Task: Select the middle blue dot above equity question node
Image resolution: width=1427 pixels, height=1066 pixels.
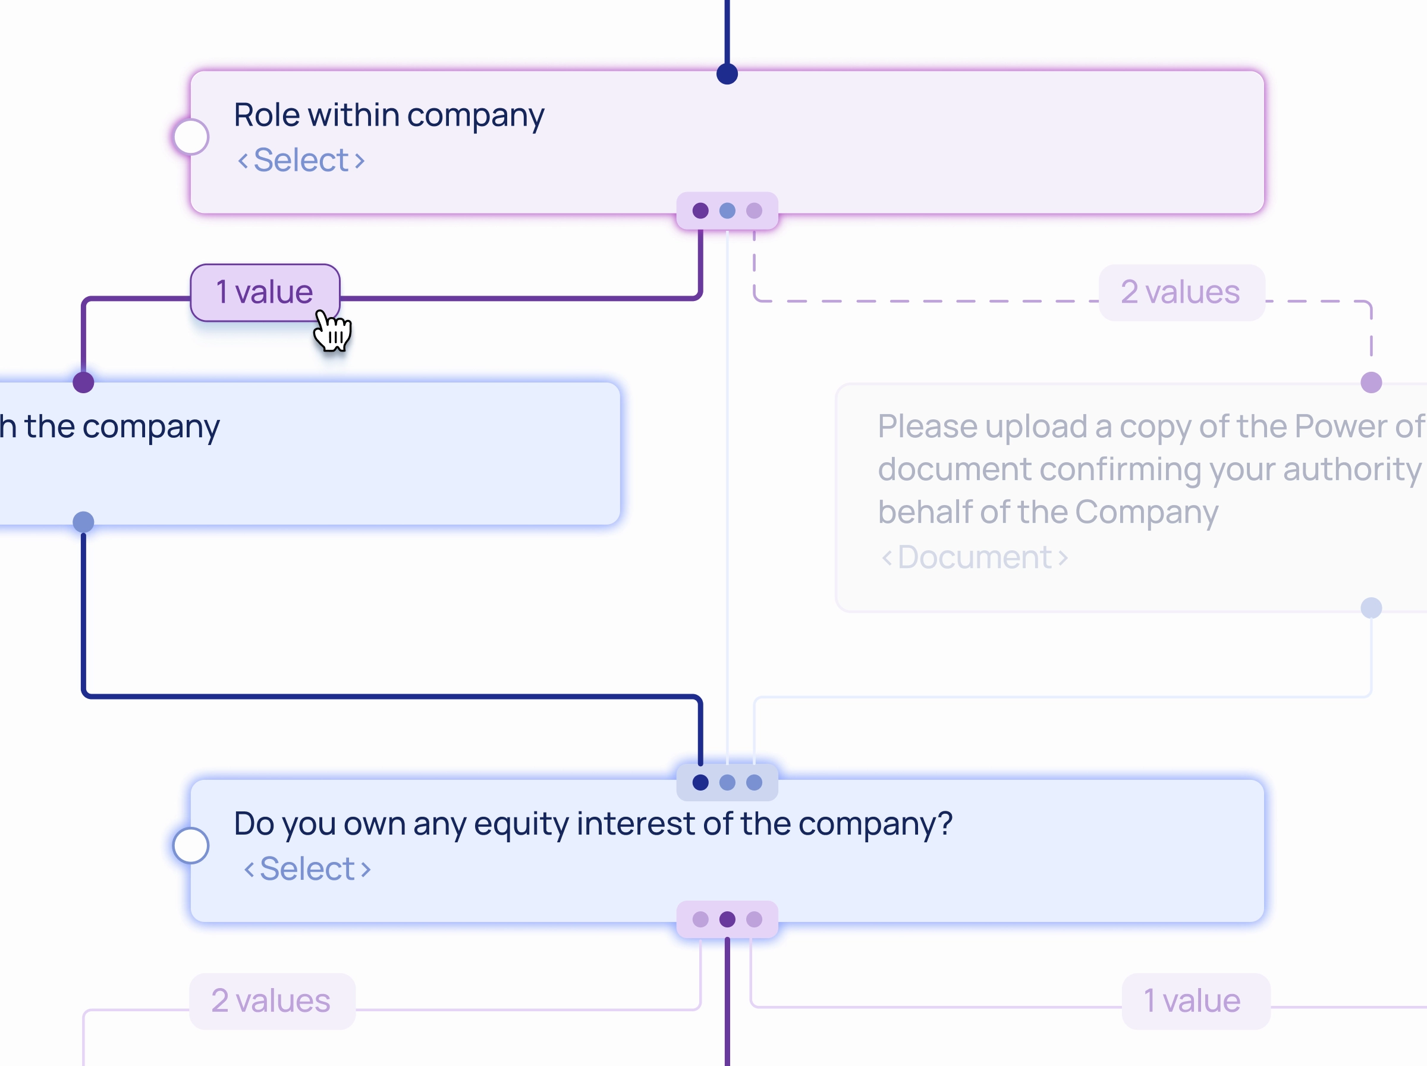Action: [727, 783]
